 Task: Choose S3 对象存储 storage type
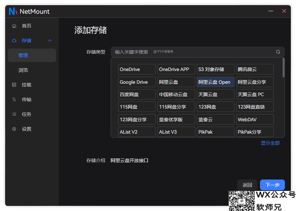click(215, 69)
